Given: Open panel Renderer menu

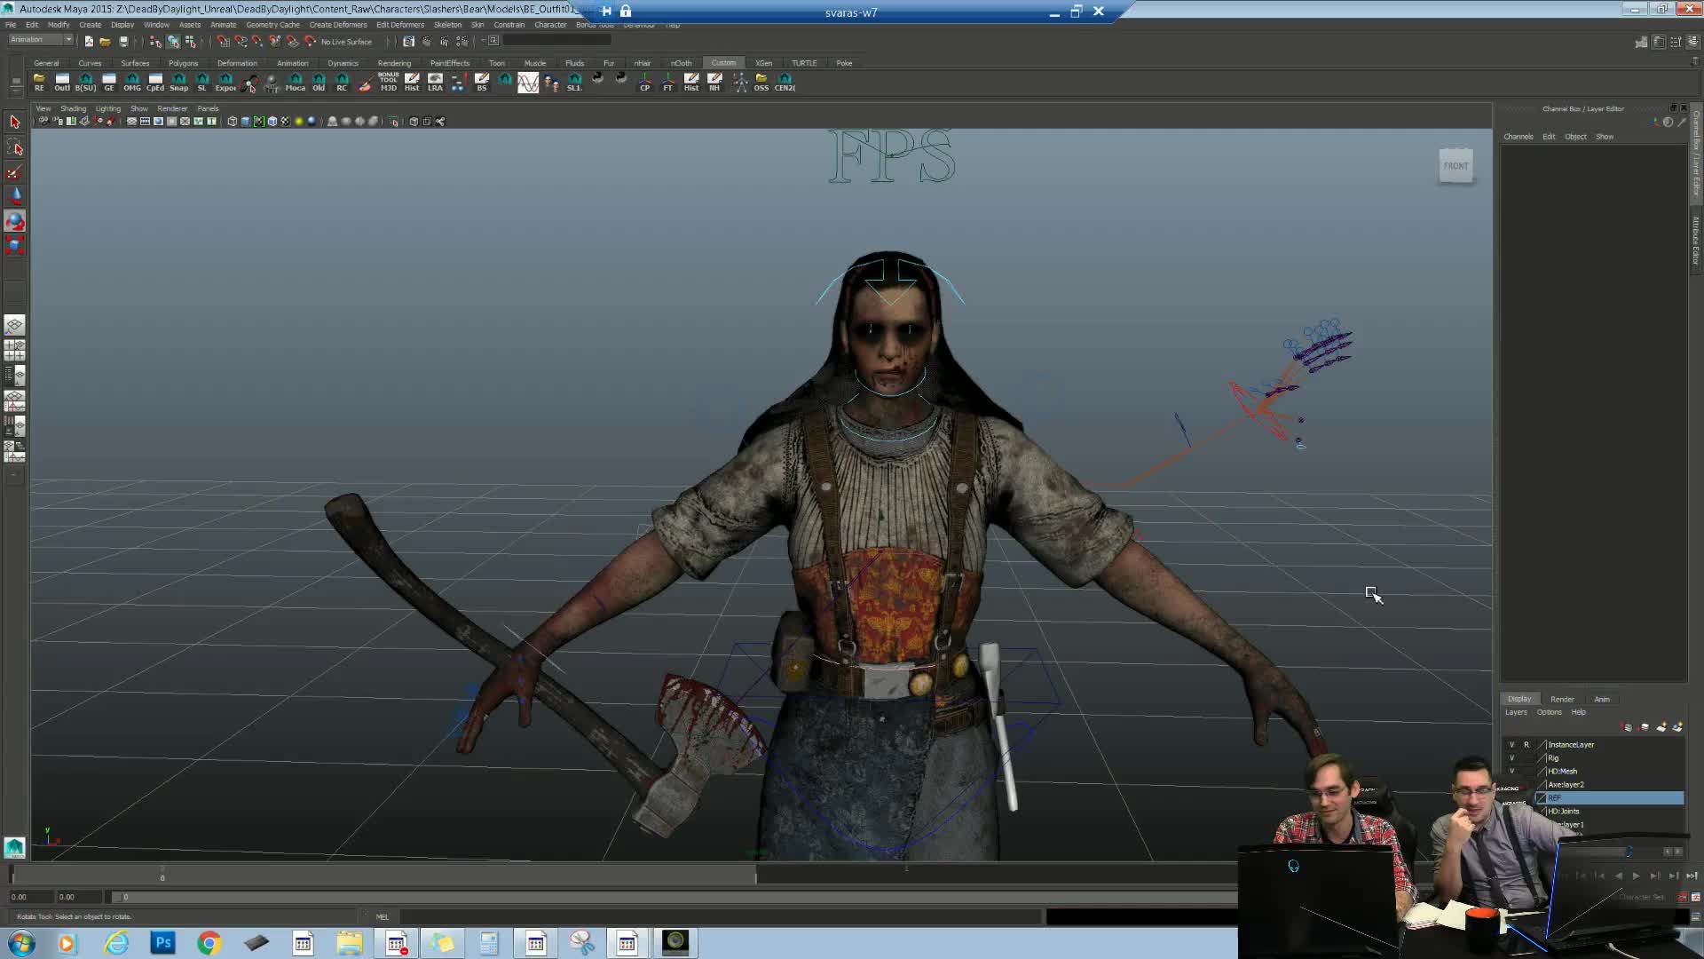Looking at the screenshot, I should (x=172, y=108).
